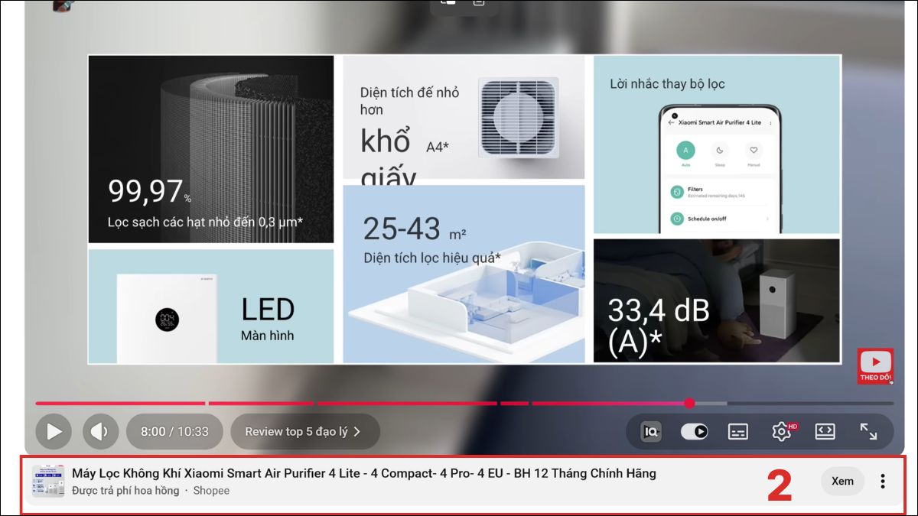Click the Shopee seller label
Image resolution: width=918 pixels, height=516 pixels.
211,491
